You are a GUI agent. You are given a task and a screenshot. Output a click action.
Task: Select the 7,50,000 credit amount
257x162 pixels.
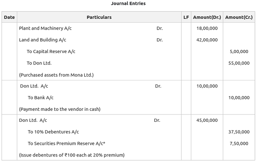pos(239,144)
